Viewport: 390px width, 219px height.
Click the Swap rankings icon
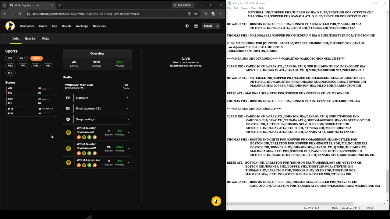tap(68, 119)
